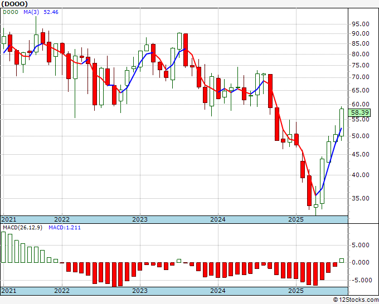Click the MA(3) indicator label
The image size is (379, 304).
click(31, 12)
